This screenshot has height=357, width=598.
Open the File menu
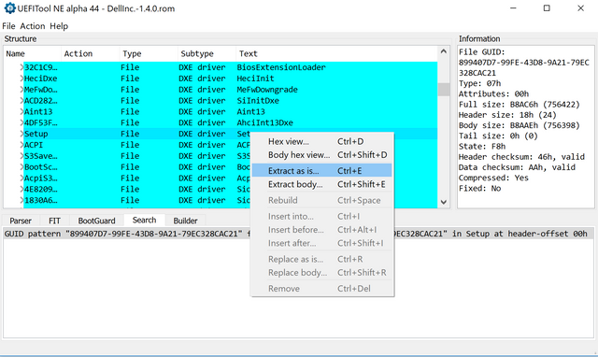point(8,26)
